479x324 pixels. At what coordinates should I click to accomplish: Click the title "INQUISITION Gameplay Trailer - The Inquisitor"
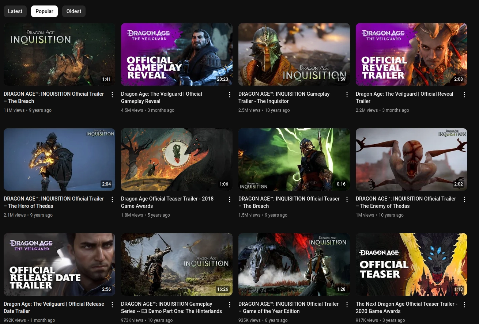point(284,98)
